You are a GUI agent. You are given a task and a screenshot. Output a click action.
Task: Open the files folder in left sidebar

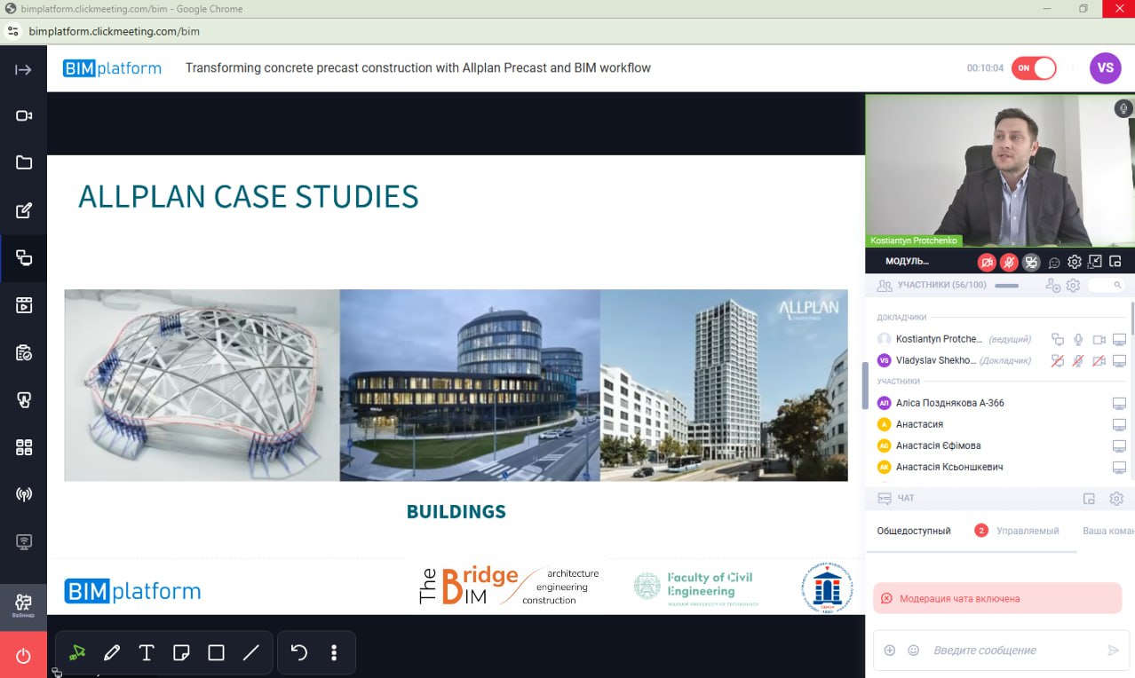tap(24, 162)
